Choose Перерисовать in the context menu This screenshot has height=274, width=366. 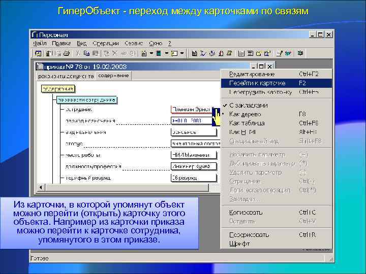point(277,235)
